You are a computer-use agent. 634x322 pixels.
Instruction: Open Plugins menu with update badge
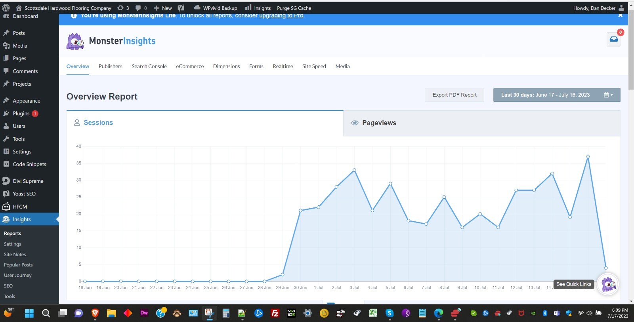(29, 113)
